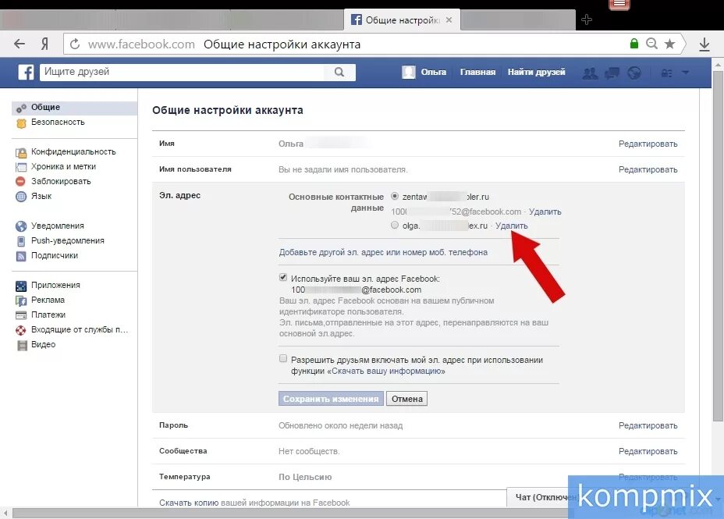Viewport: 724px width, 519px height.
Task: Open Реклама settings section
Action: [48, 300]
